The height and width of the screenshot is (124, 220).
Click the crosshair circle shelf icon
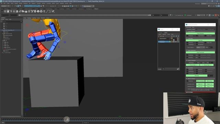click(5, 11)
